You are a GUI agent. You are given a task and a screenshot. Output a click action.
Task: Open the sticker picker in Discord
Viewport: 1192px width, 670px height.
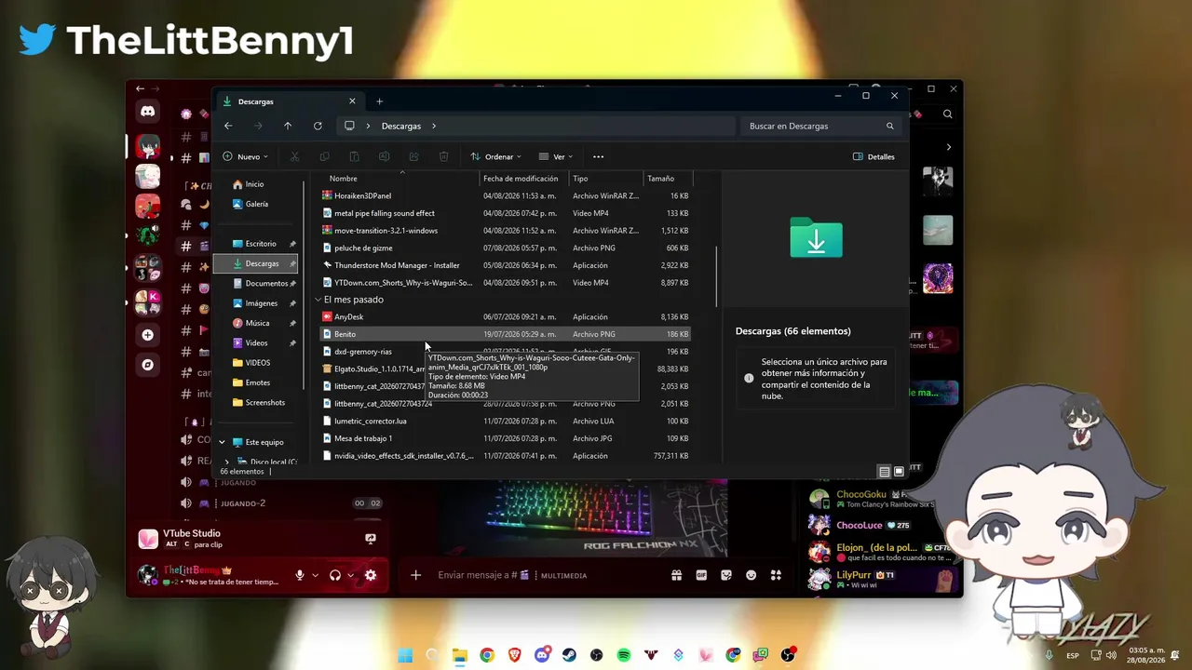pos(726,575)
